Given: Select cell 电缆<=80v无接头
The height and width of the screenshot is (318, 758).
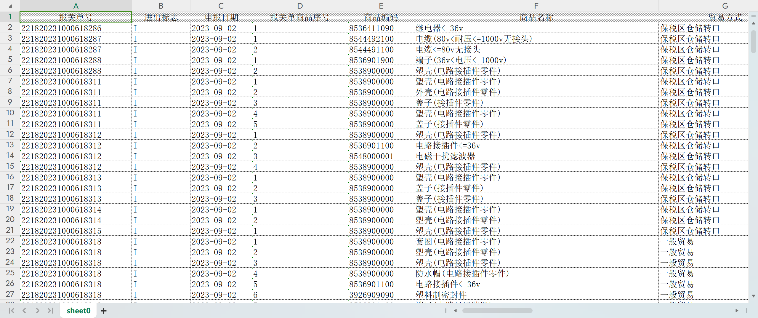Looking at the screenshot, I should tap(536, 49).
